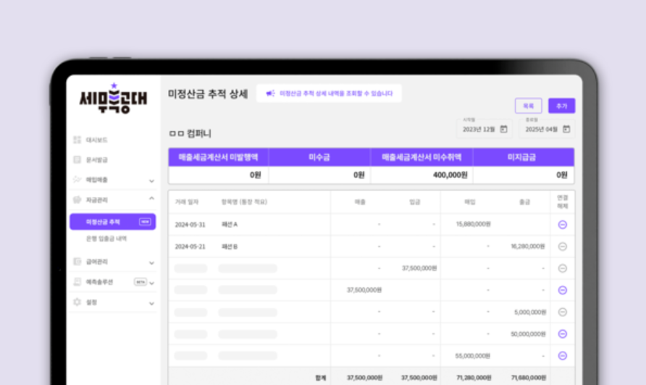Image resolution: width=646 pixels, height=385 pixels.
Task: Expand the 급여관리 sidebar section
Action: [151, 262]
